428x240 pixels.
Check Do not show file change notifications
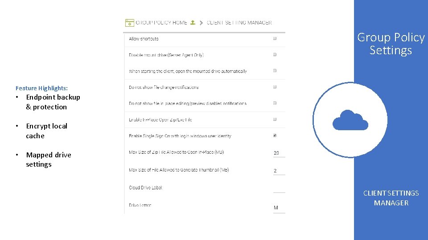click(275, 87)
